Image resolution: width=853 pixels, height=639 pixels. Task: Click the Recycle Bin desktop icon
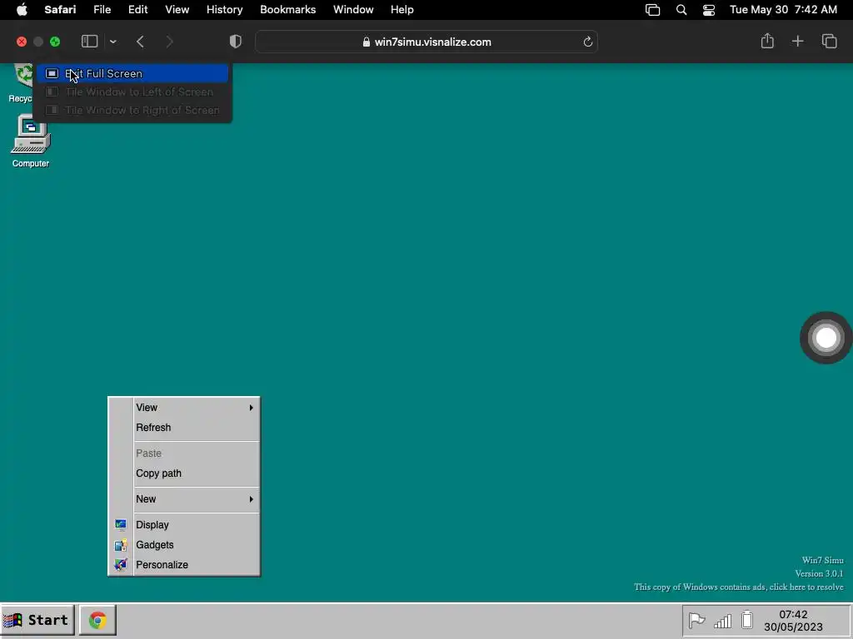pos(20,83)
